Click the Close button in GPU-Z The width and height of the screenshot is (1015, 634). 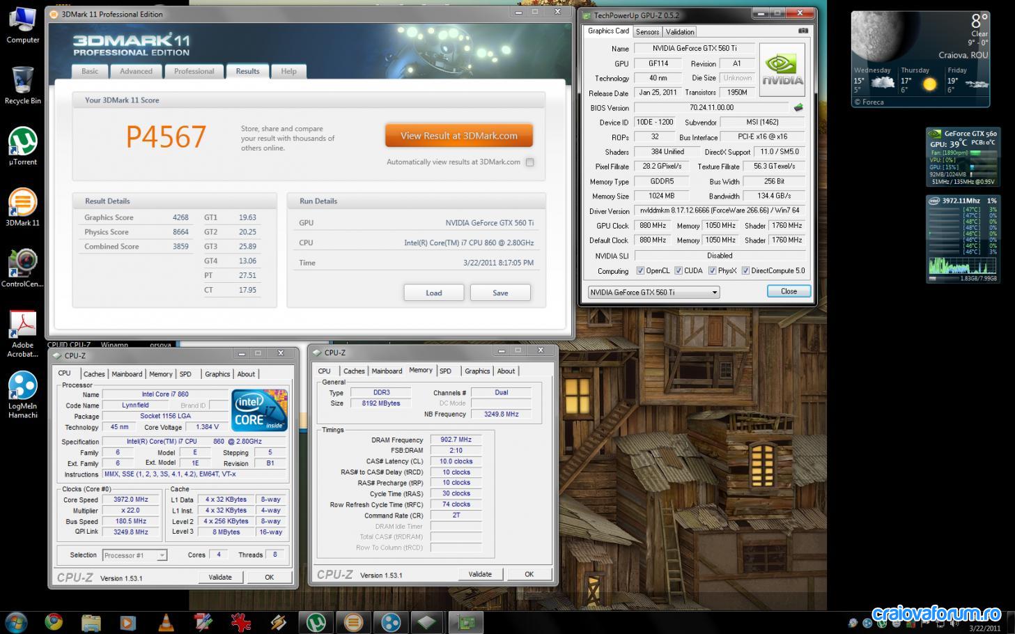(x=789, y=291)
